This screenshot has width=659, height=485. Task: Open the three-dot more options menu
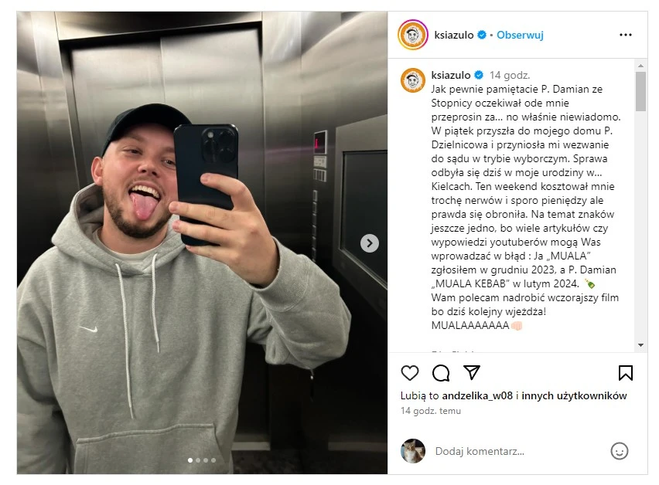626,35
